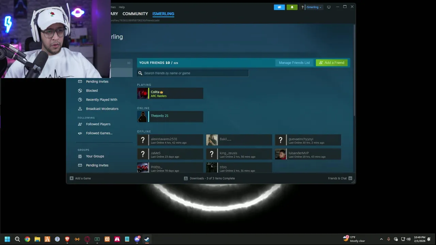Open Brave browser from taskbar
The image size is (436, 245).
coord(67,239)
